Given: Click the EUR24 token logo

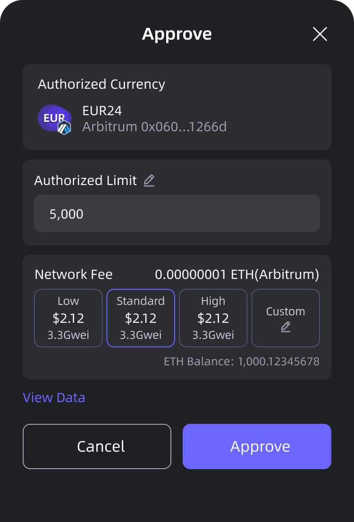Looking at the screenshot, I should click(52, 118).
